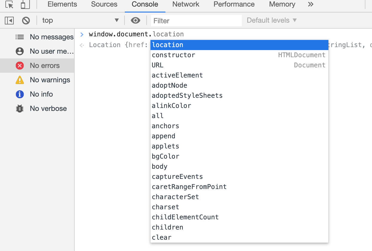The image size is (372, 251).
Task: Select the No verbose sidebar row
Action: [x=37, y=109]
